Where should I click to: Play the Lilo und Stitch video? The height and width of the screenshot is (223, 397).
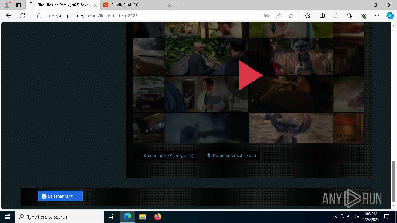coord(250,75)
